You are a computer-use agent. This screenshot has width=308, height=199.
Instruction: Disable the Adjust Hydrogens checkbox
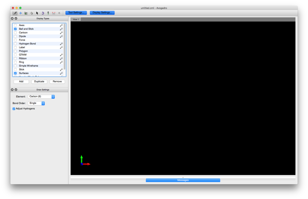[x=14, y=109]
